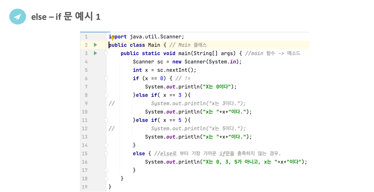Viewport: 374px width, 192px height.
Task: Click the 'else' keyword on line 15
Action: (139, 153)
